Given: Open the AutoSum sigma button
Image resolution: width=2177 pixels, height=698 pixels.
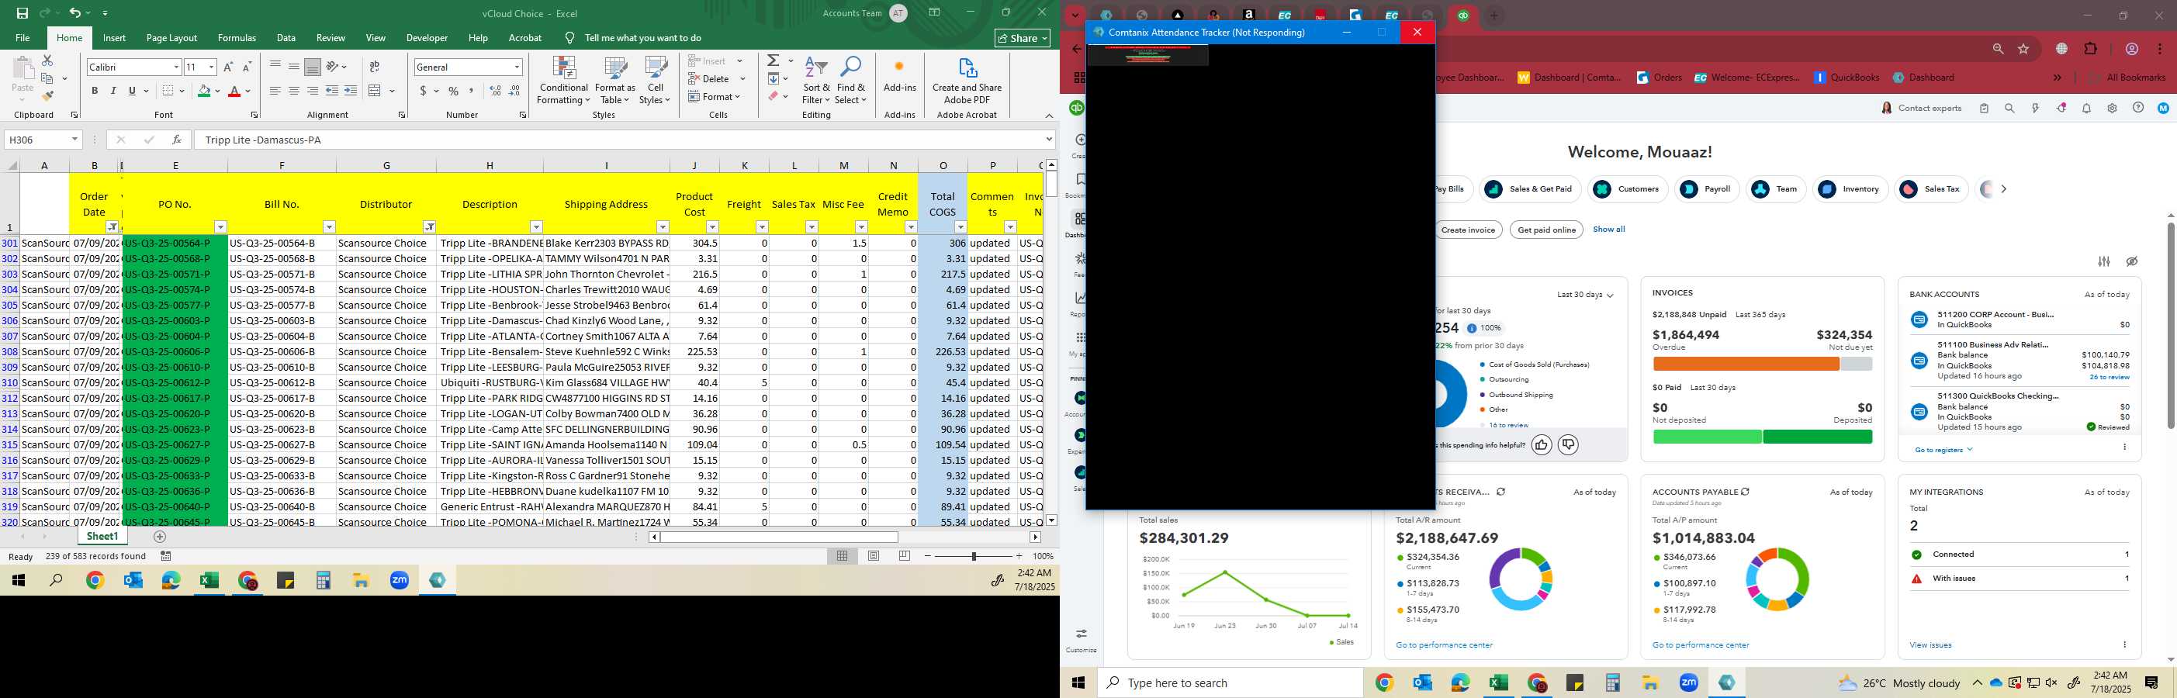Looking at the screenshot, I should [x=774, y=60].
